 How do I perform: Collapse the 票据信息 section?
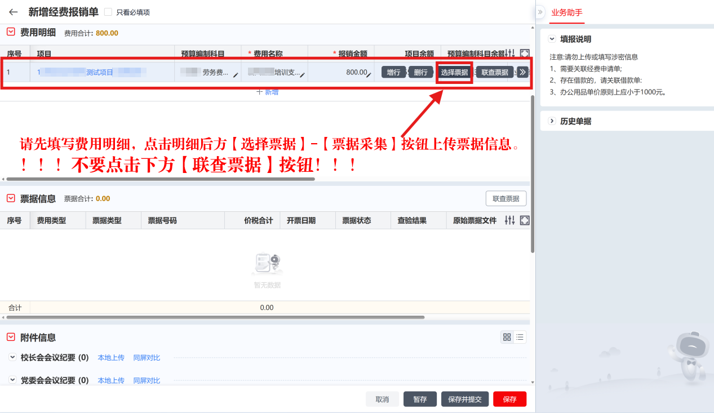[11, 198]
